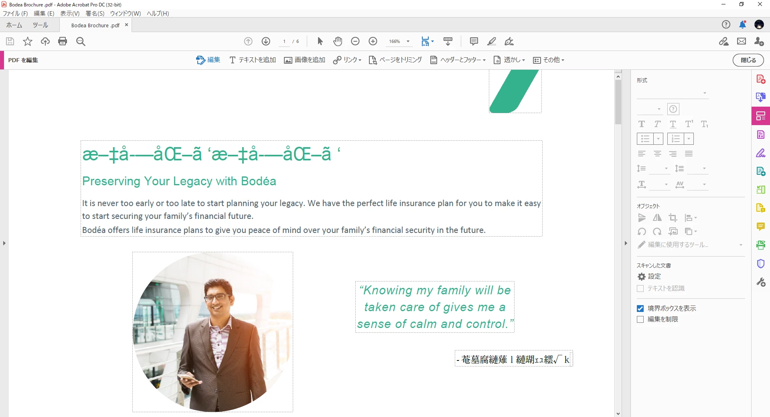Click the save file icon
770x417 pixels.
coord(10,41)
